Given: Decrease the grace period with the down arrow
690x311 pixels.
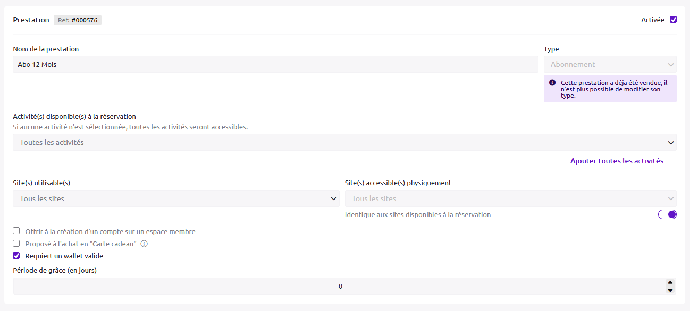Looking at the screenshot, I should 670,290.
